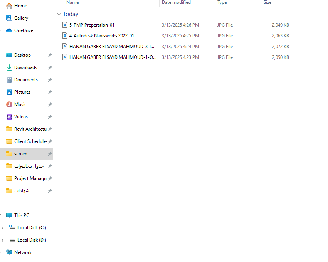The height and width of the screenshot is (262, 328).
Task: Click the Local Disk (C:) drive icon
Action: [x=12, y=227]
